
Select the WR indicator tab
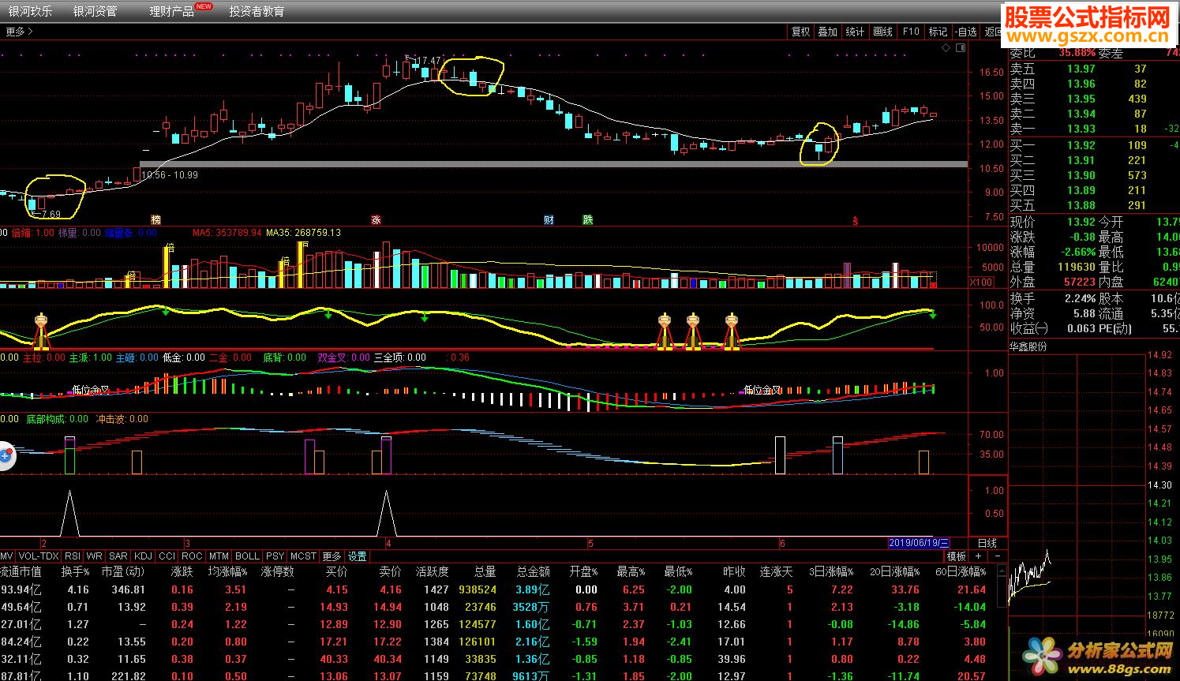pos(95,556)
